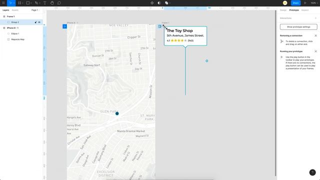Viewport: 320px width, 180px height.
Task: Toggle the lock on the Group 2 layer
Action: (35, 22)
